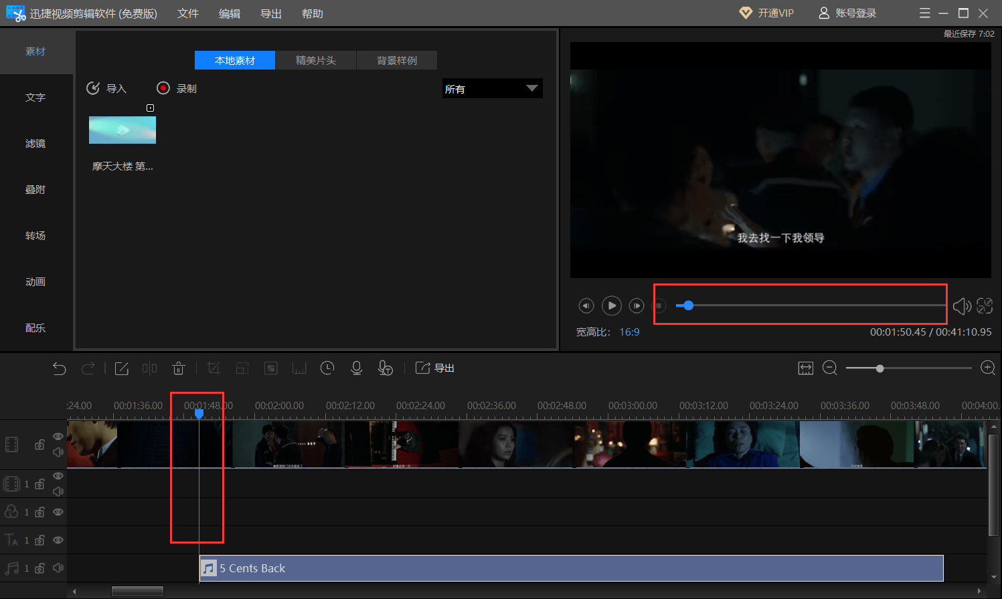Toggle fullscreen preview icon
This screenshot has height=599, width=1002.
click(985, 306)
